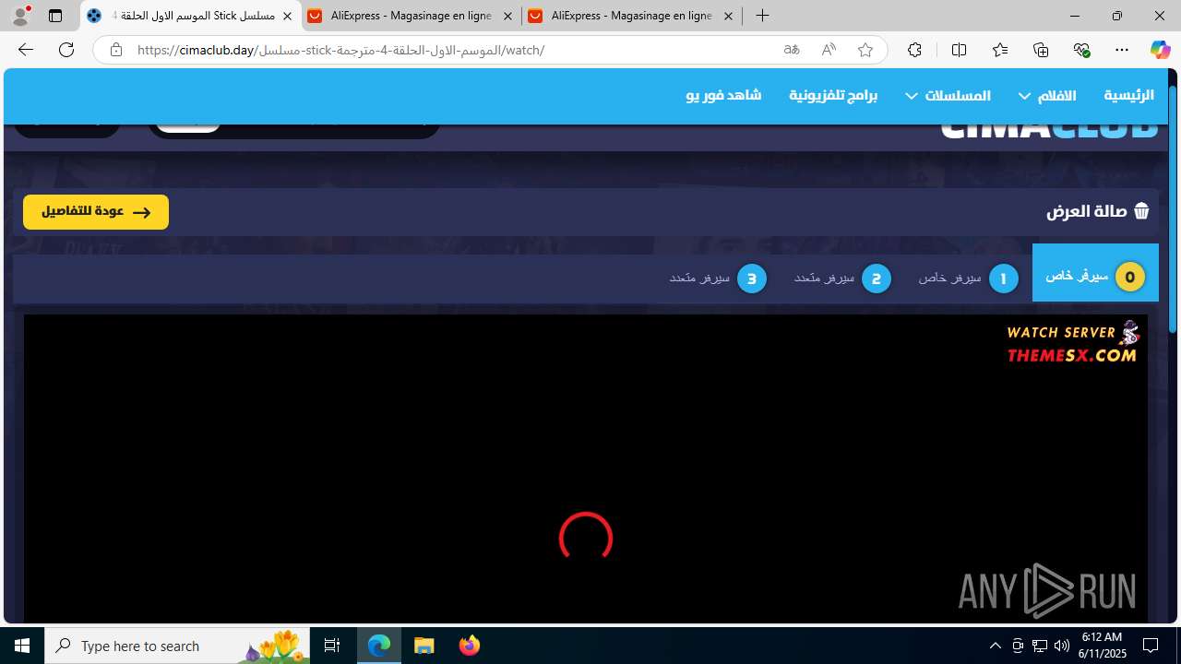
Task: Open Collections icon
Action: click(1041, 50)
